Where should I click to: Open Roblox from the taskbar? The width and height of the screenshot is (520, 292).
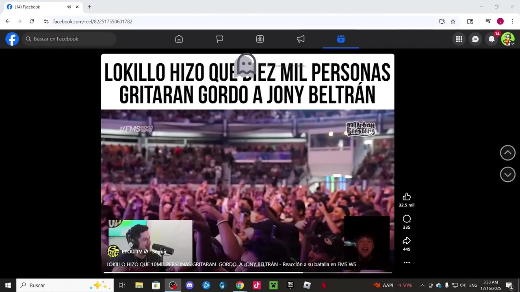tap(307, 286)
